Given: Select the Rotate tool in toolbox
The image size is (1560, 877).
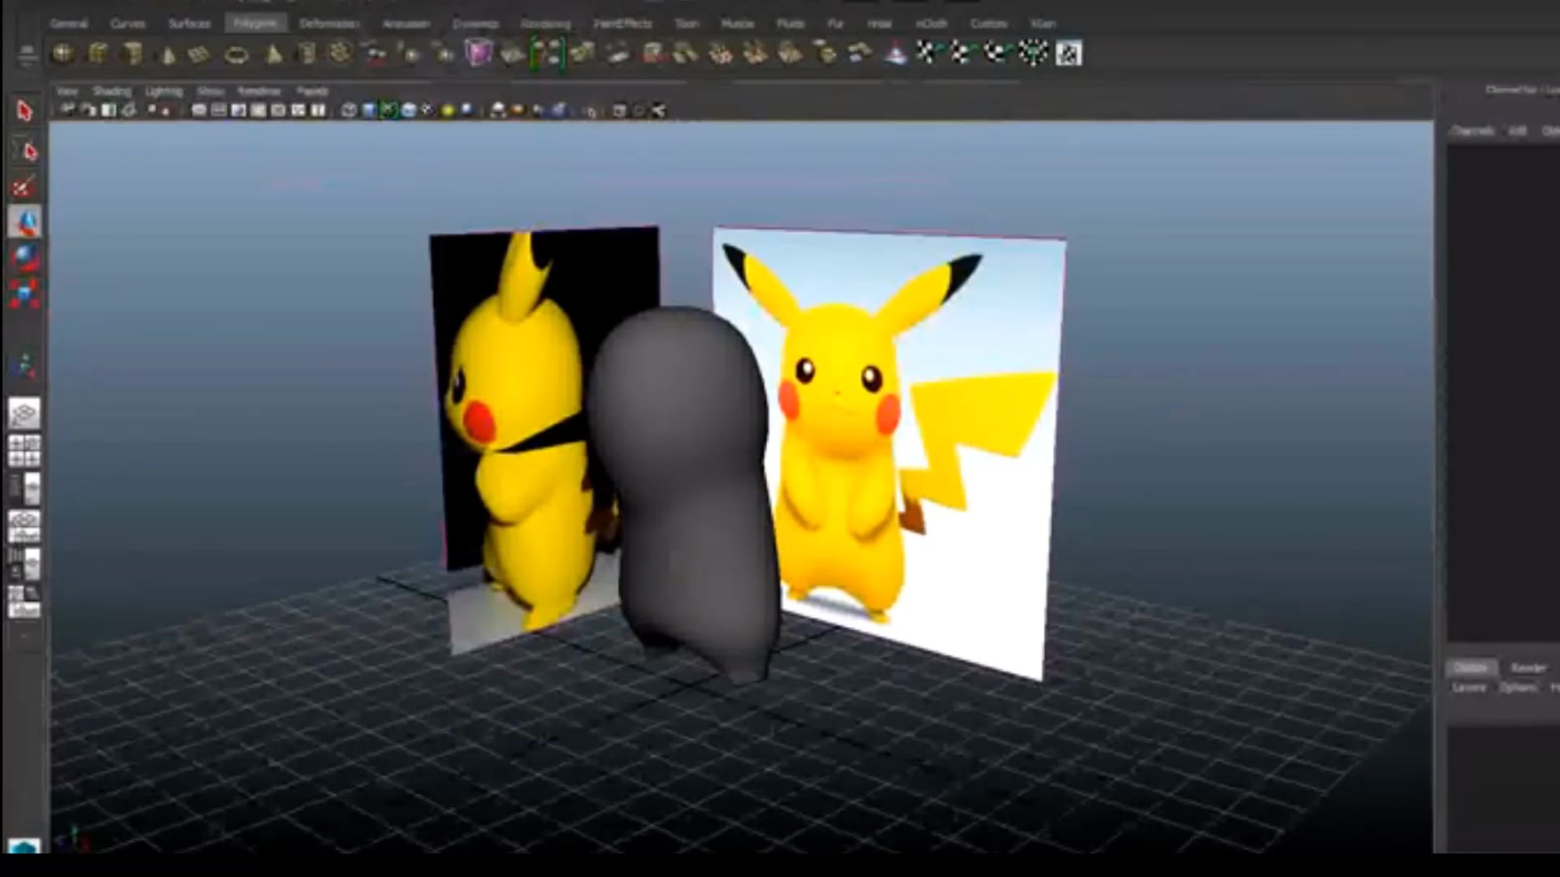Looking at the screenshot, I should click(24, 257).
